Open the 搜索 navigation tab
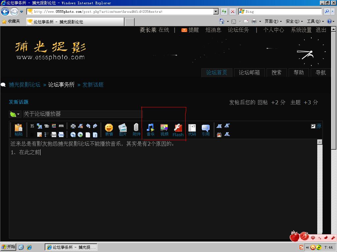Screen dimensions: 337x252 [276, 73]
